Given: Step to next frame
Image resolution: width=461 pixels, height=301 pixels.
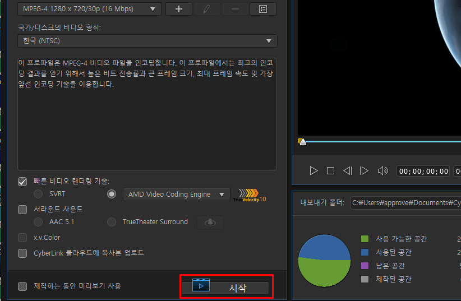Looking at the screenshot, I should point(364,171).
